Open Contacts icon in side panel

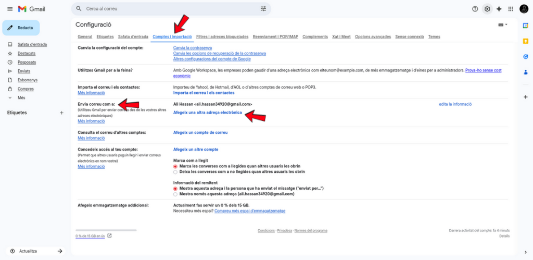click(525, 72)
